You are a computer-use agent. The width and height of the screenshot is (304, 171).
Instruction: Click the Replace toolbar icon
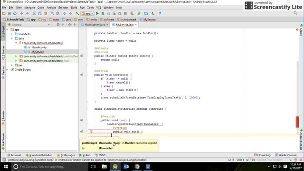click(x=58, y=13)
